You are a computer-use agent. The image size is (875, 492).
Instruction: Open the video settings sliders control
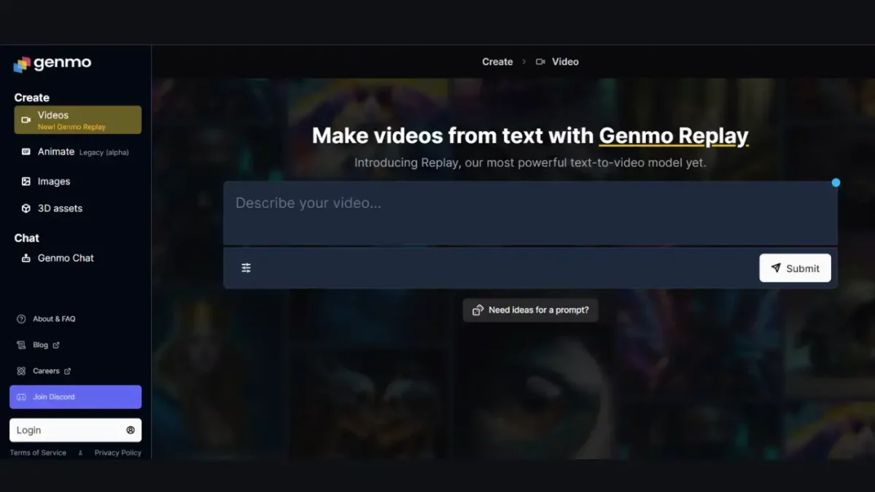246,268
